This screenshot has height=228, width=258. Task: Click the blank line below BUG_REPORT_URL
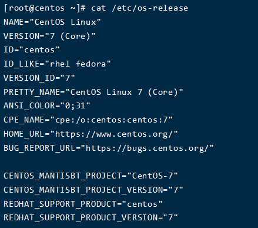[129, 162]
